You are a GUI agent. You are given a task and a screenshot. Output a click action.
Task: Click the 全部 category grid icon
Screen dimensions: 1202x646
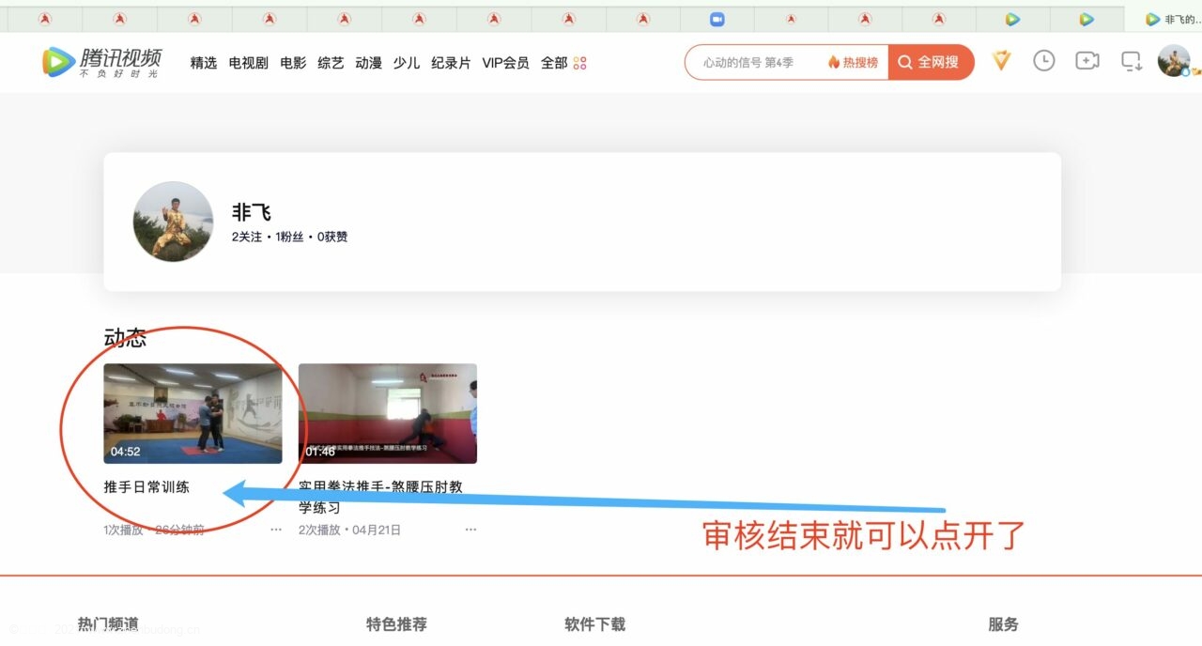pos(579,63)
